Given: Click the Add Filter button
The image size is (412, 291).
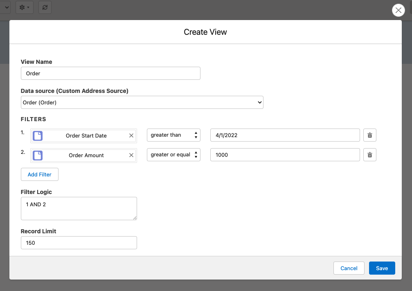Looking at the screenshot, I should click(40, 174).
